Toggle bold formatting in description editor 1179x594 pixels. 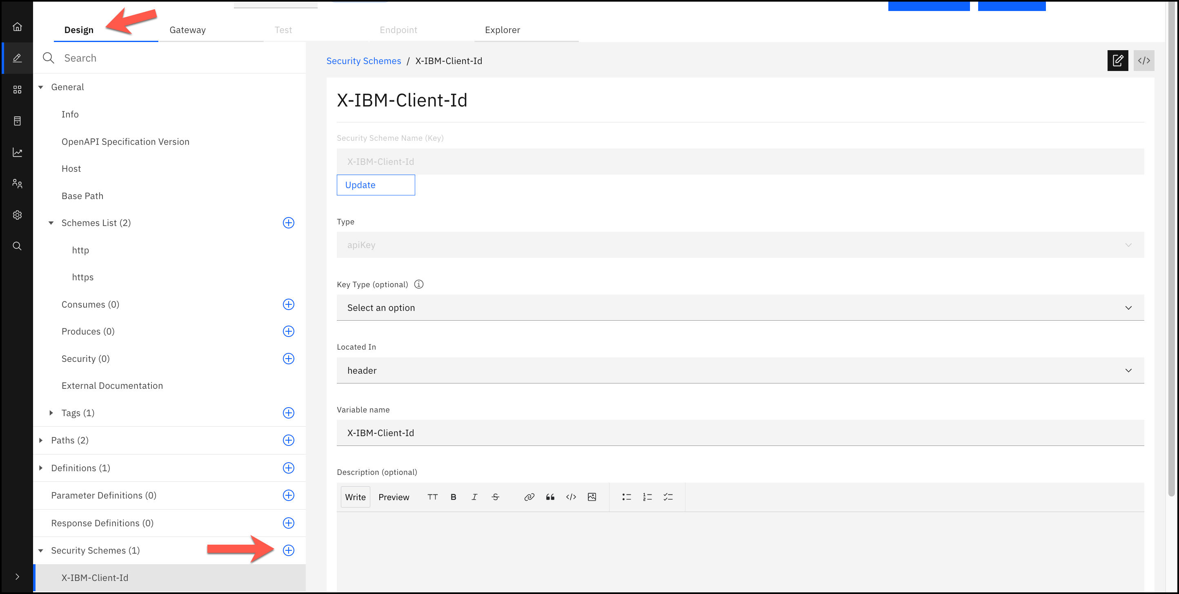pos(453,497)
